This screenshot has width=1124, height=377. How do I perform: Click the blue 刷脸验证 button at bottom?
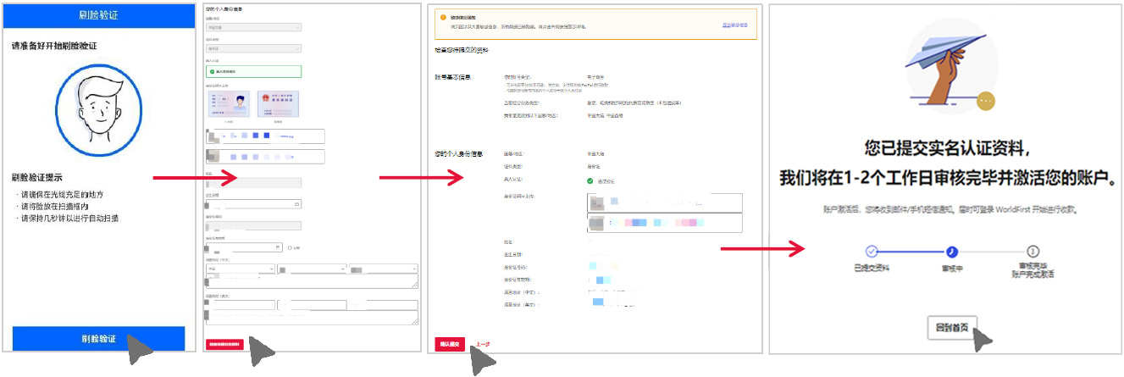(x=98, y=338)
